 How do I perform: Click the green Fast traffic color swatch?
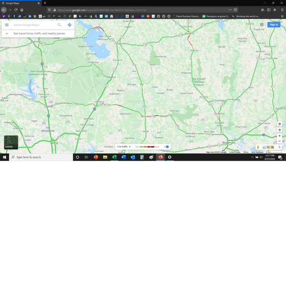[x=141, y=147]
